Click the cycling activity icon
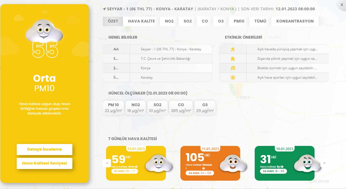Image resolution: width=346 pixels, height=189 pixels. (233, 68)
